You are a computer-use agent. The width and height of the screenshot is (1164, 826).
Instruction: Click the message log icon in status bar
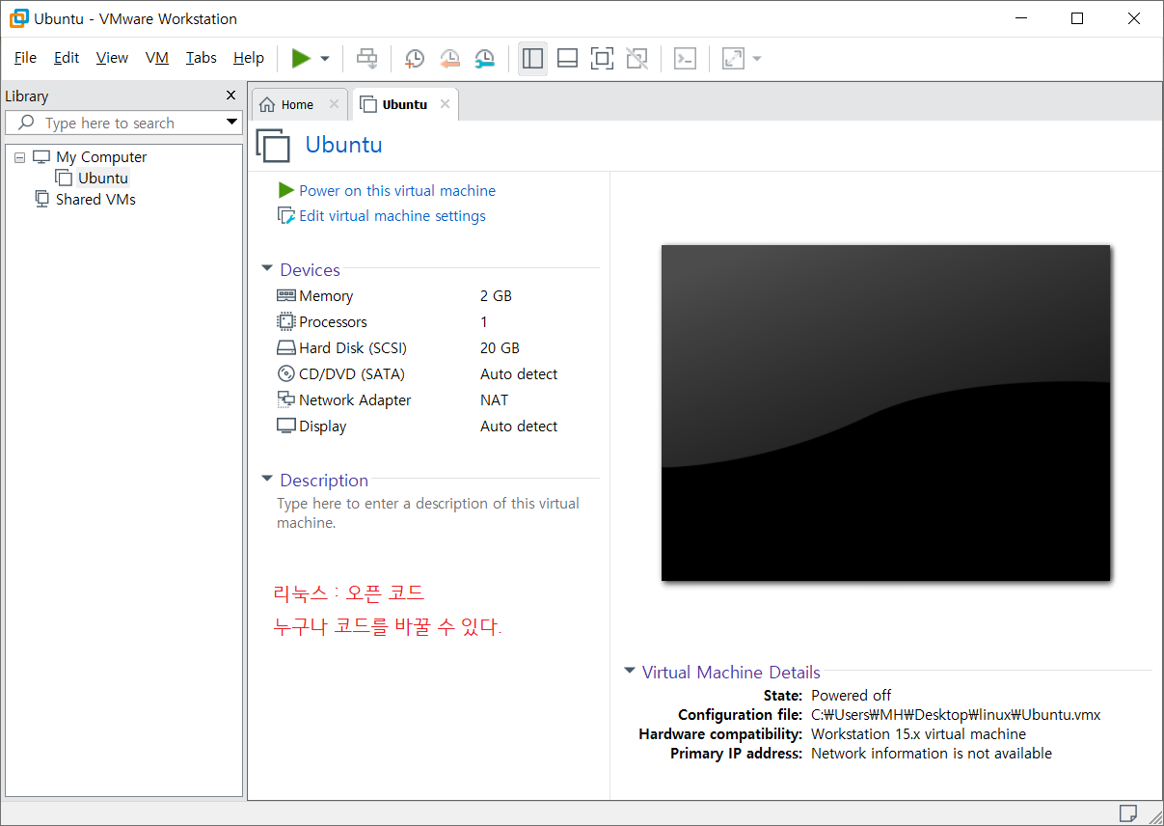(1128, 812)
